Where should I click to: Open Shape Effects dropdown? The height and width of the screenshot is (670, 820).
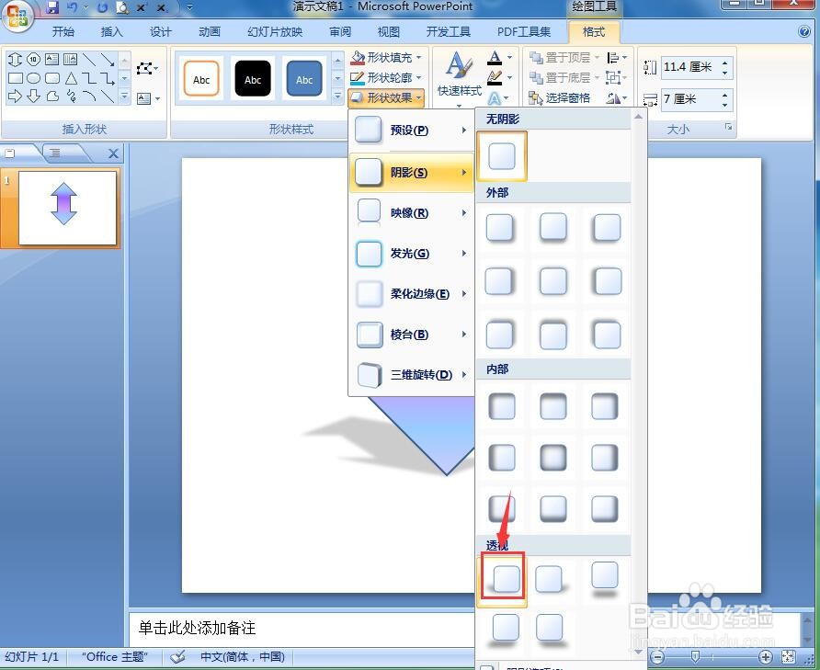(386, 97)
